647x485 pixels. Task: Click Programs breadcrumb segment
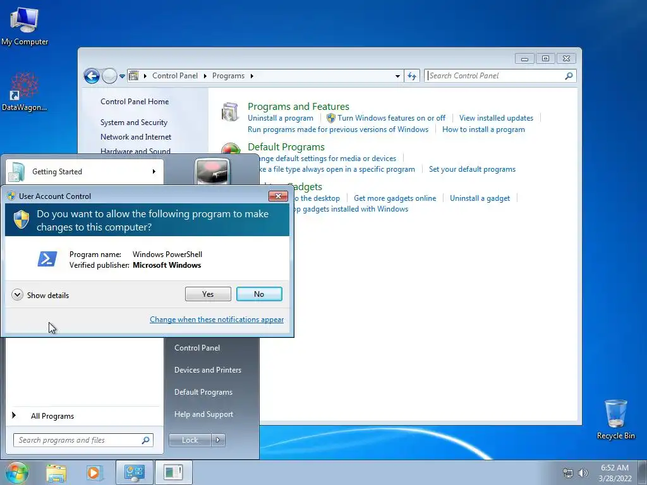click(x=228, y=76)
